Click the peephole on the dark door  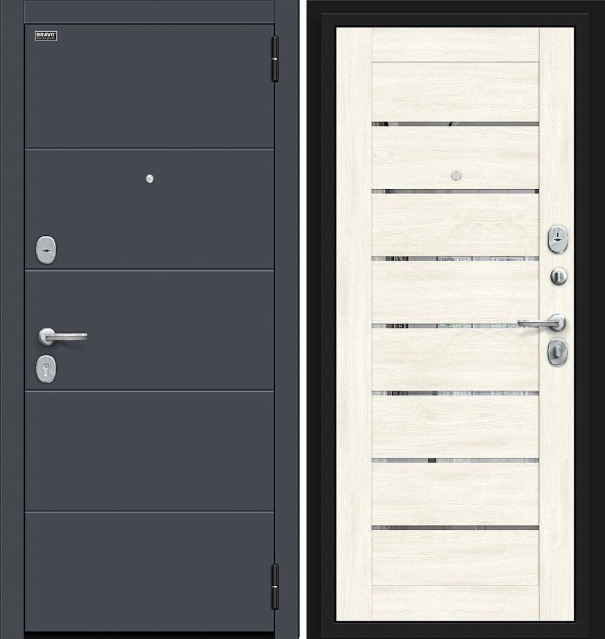click(x=149, y=178)
